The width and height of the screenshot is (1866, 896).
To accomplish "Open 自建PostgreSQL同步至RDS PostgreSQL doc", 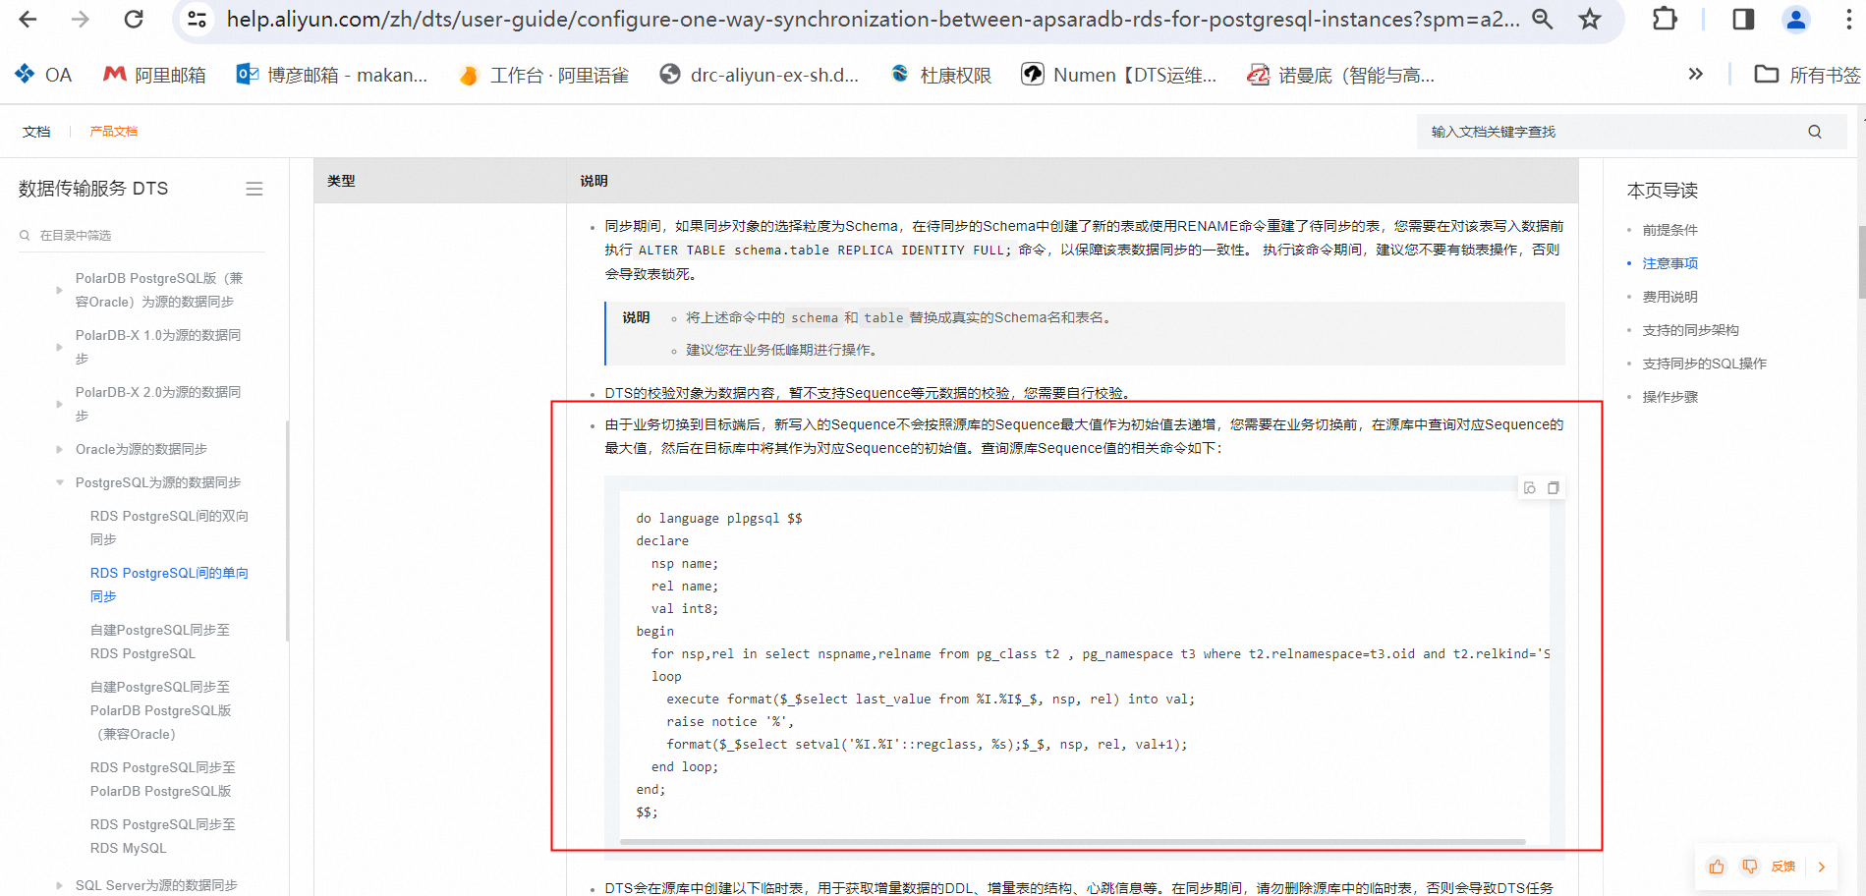I will pos(160,642).
